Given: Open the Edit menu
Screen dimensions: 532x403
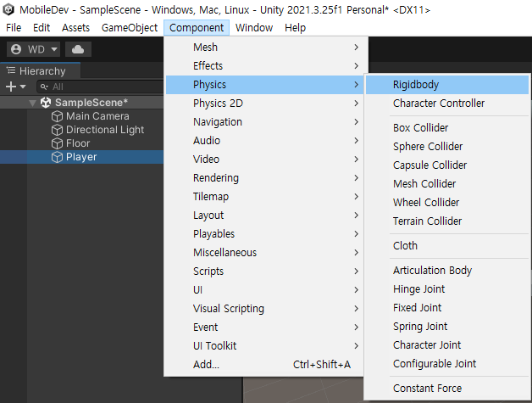Looking at the screenshot, I should pos(42,27).
